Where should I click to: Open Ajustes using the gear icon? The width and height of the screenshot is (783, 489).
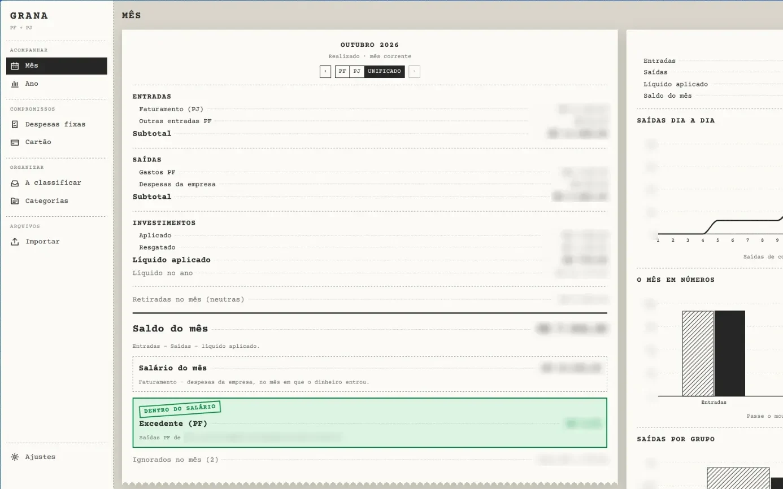click(15, 457)
